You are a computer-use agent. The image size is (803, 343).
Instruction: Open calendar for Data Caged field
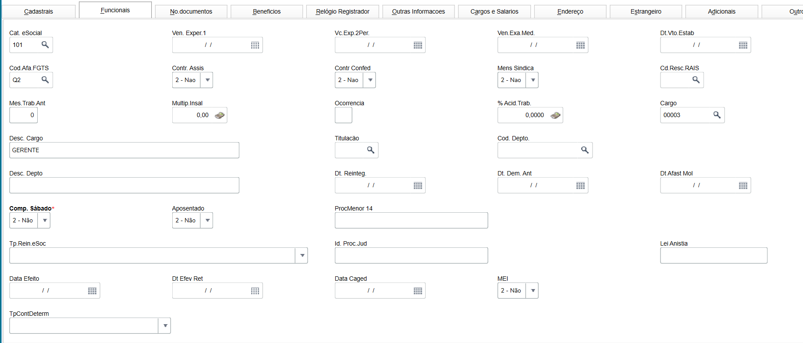418,291
